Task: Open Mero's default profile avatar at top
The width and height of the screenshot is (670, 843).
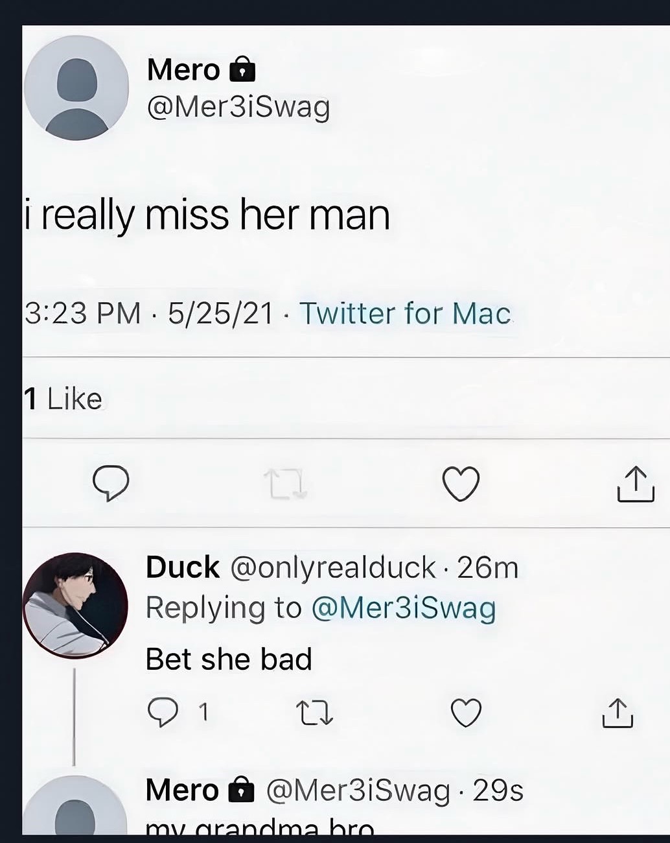Action: (76, 88)
